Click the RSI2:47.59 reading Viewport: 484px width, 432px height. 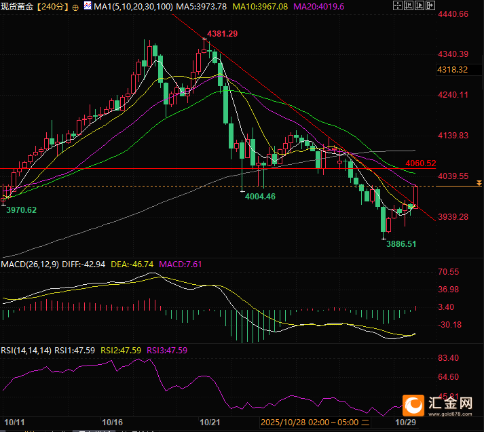tap(121, 351)
